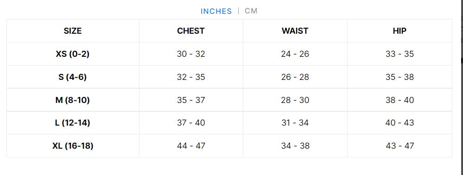Screen dimensions: 463x175
Task: Select the CHEST column header
Action: (191, 31)
